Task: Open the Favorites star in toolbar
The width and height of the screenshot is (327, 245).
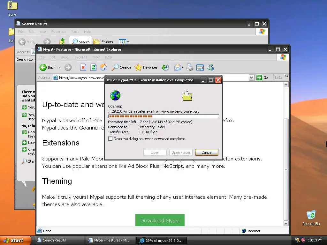Action: (146, 67)
